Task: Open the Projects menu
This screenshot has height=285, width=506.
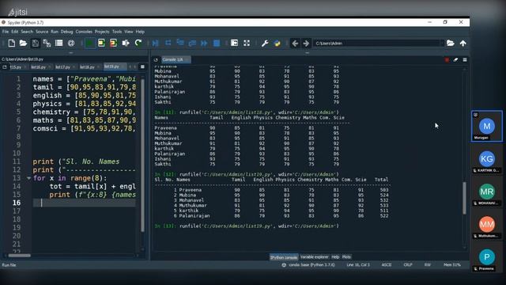Action: [102, 32]
